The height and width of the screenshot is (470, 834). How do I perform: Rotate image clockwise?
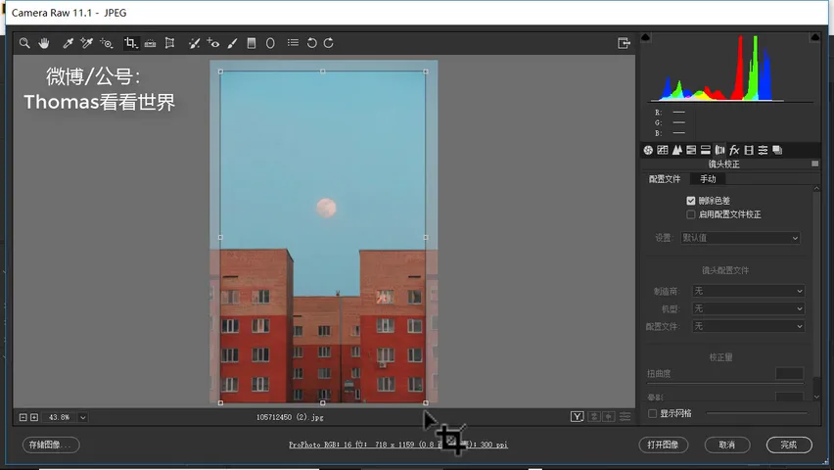tap(329, 43)
